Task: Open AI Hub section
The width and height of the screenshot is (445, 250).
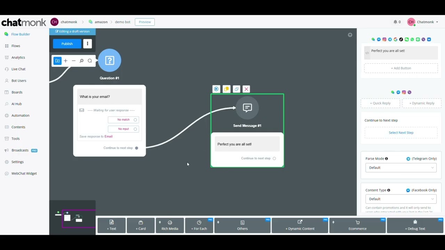Action: coord(16,104)
